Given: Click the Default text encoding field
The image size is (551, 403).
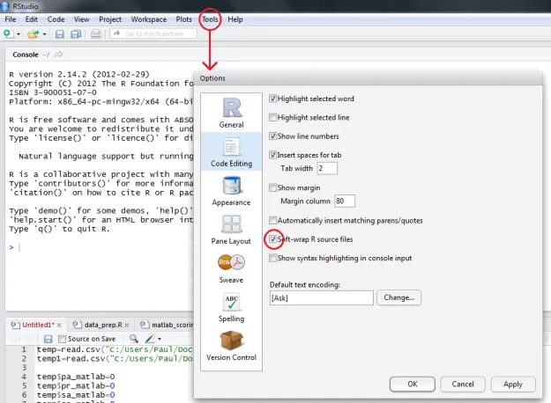Looking at the screenshot, I should click(x=322, y=297).
